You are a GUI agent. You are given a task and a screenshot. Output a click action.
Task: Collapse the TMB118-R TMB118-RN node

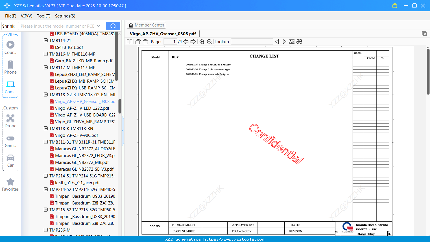(46, 128)
